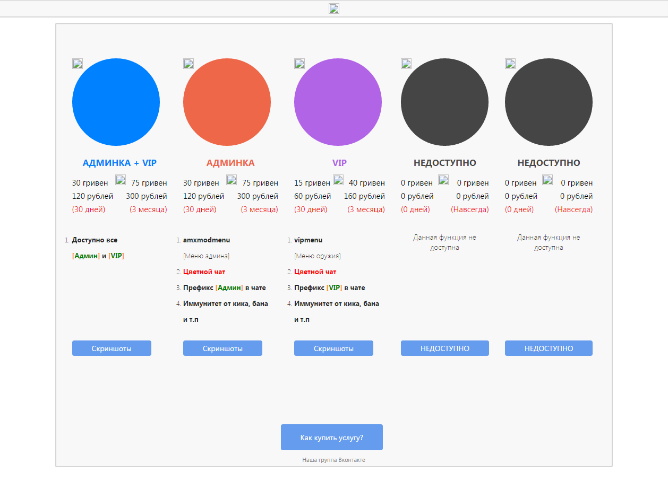668x481 pixels.
Task: Open Скриншоты under the АДМИНКА plan's amxmodmenu list
Action: point(222,348)
